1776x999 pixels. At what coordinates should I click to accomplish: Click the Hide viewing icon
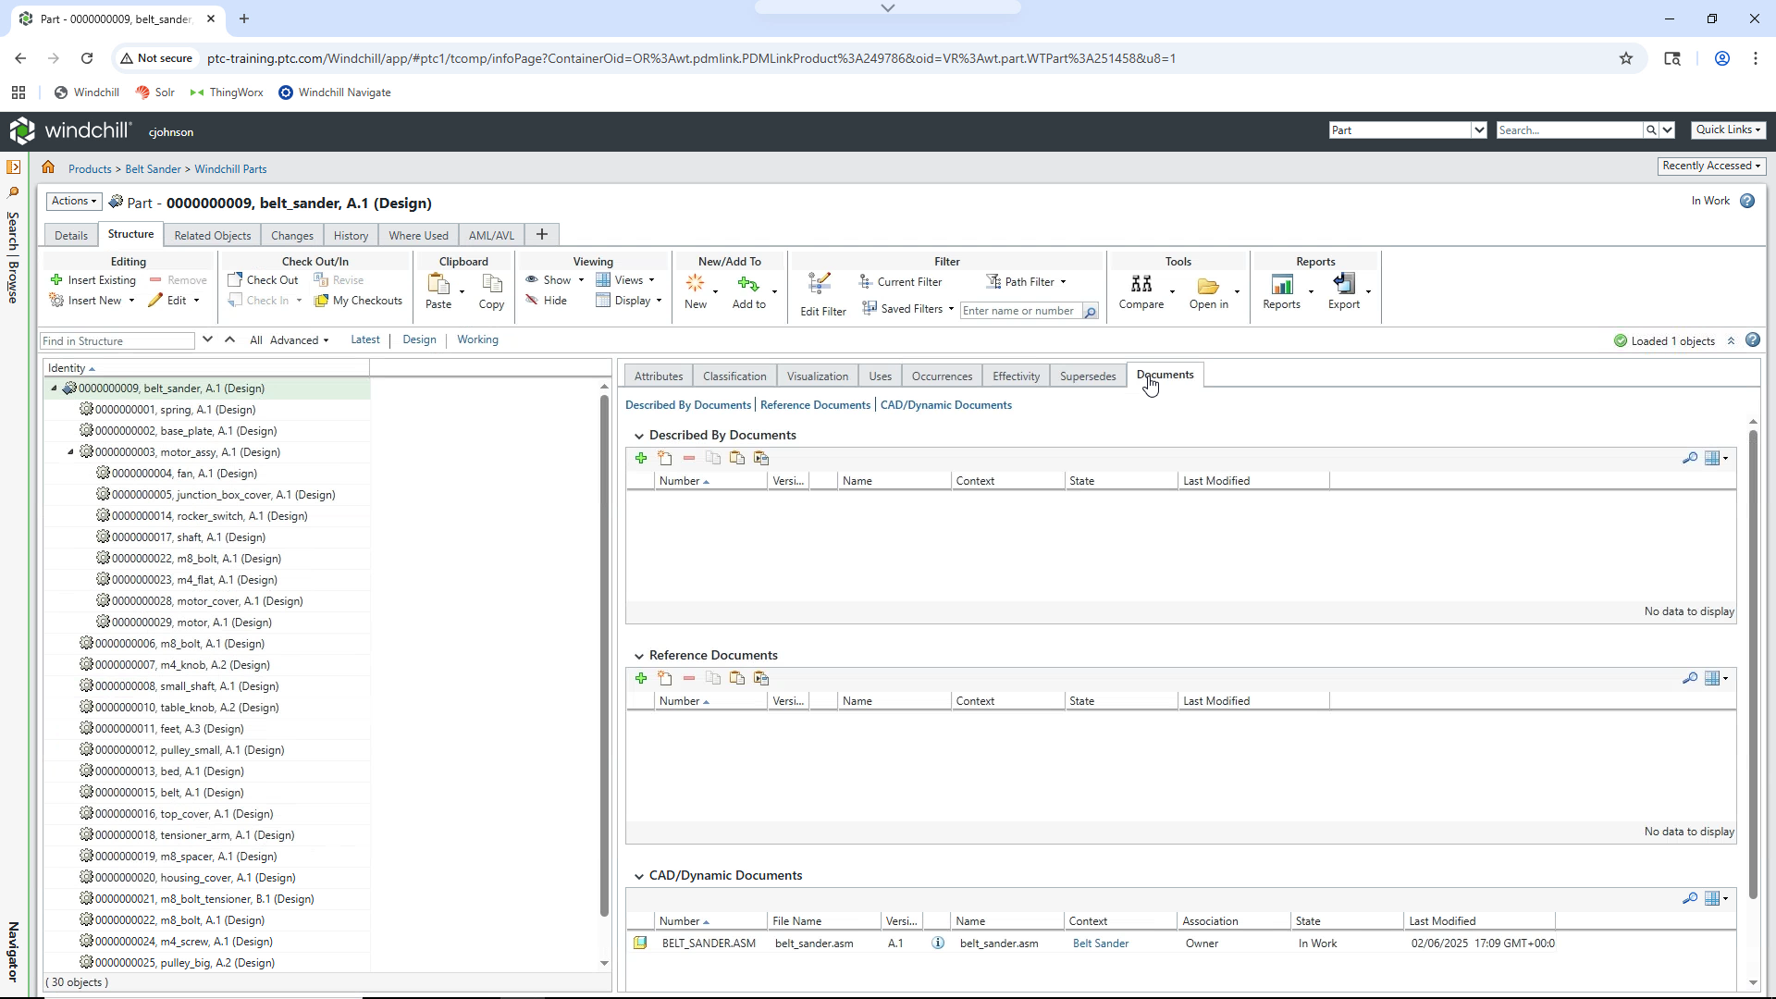(x=532, y=301)
